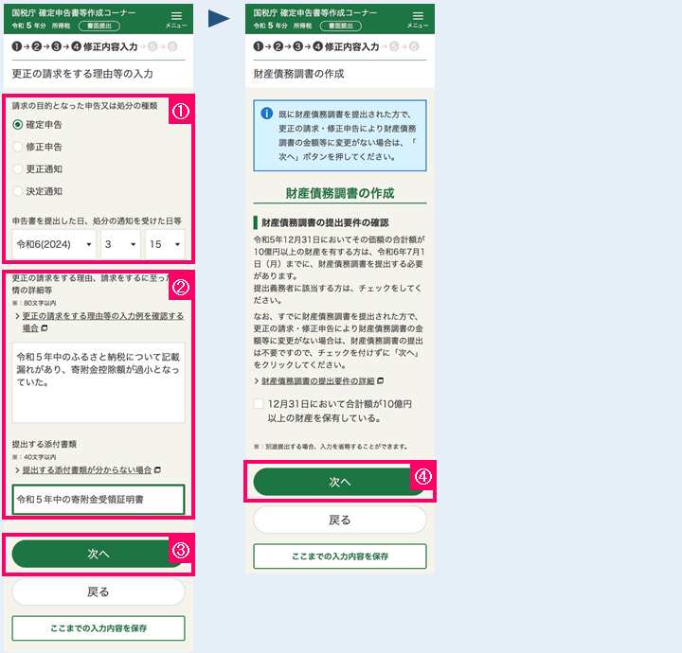Image resolution: width=682 pixels, height=653 pixels.
Task: Select the 更正通知 radio button
Action: click(x=17, y=169)
